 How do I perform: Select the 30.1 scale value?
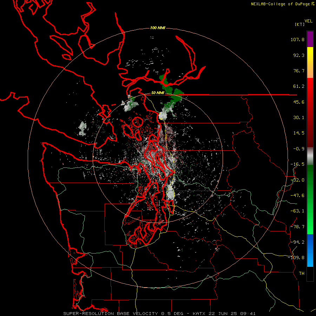point(299,118)
